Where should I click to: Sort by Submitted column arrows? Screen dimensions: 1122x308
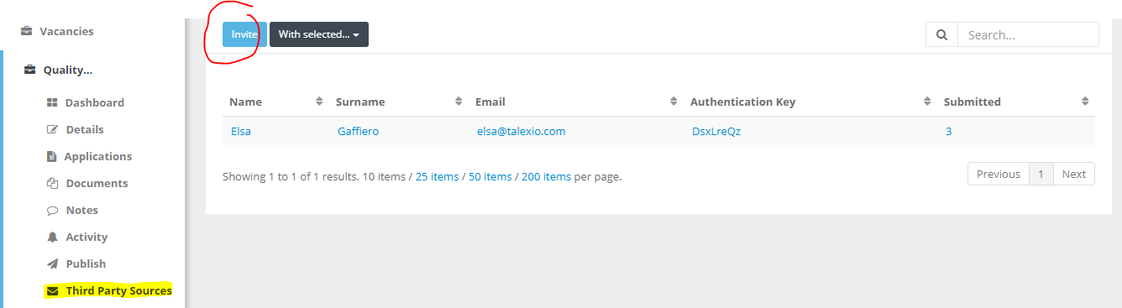[x=1085, y=102]
